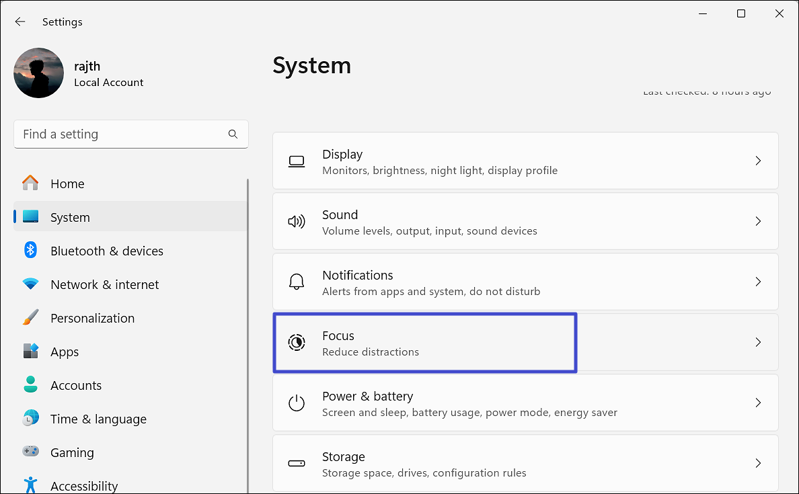Expand Display settings chevron
The image size is (799, 494).
pos(758,161)
